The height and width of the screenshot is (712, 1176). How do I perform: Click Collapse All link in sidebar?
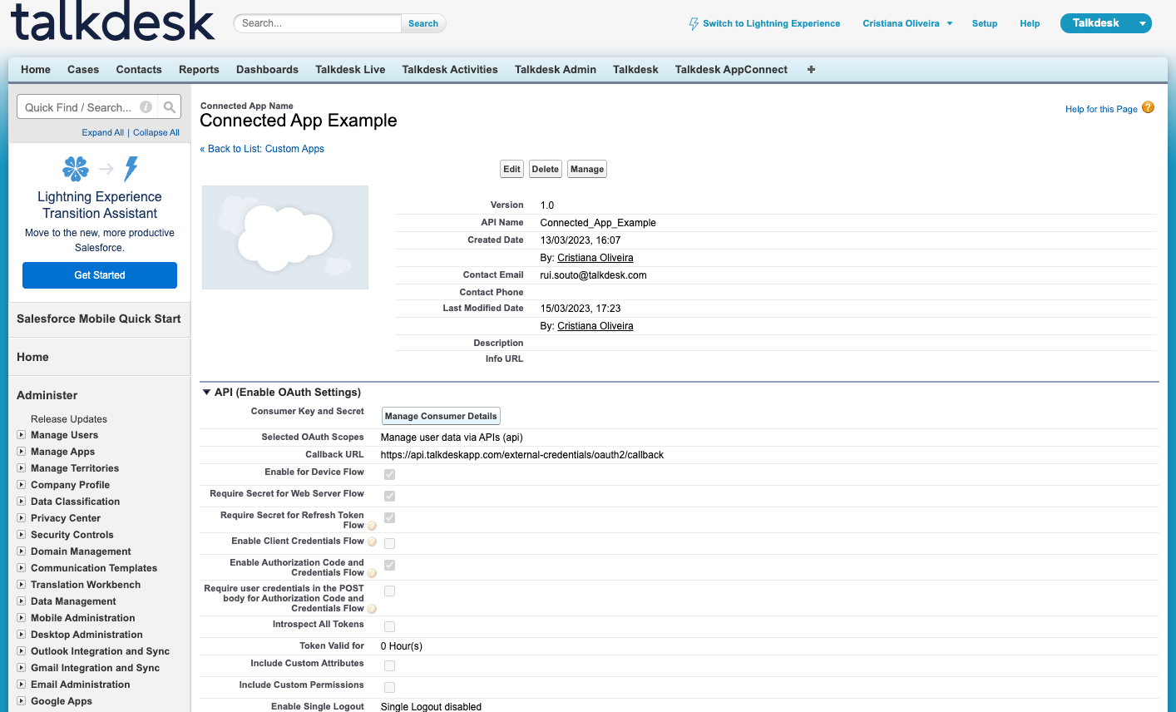coord(156,132)
